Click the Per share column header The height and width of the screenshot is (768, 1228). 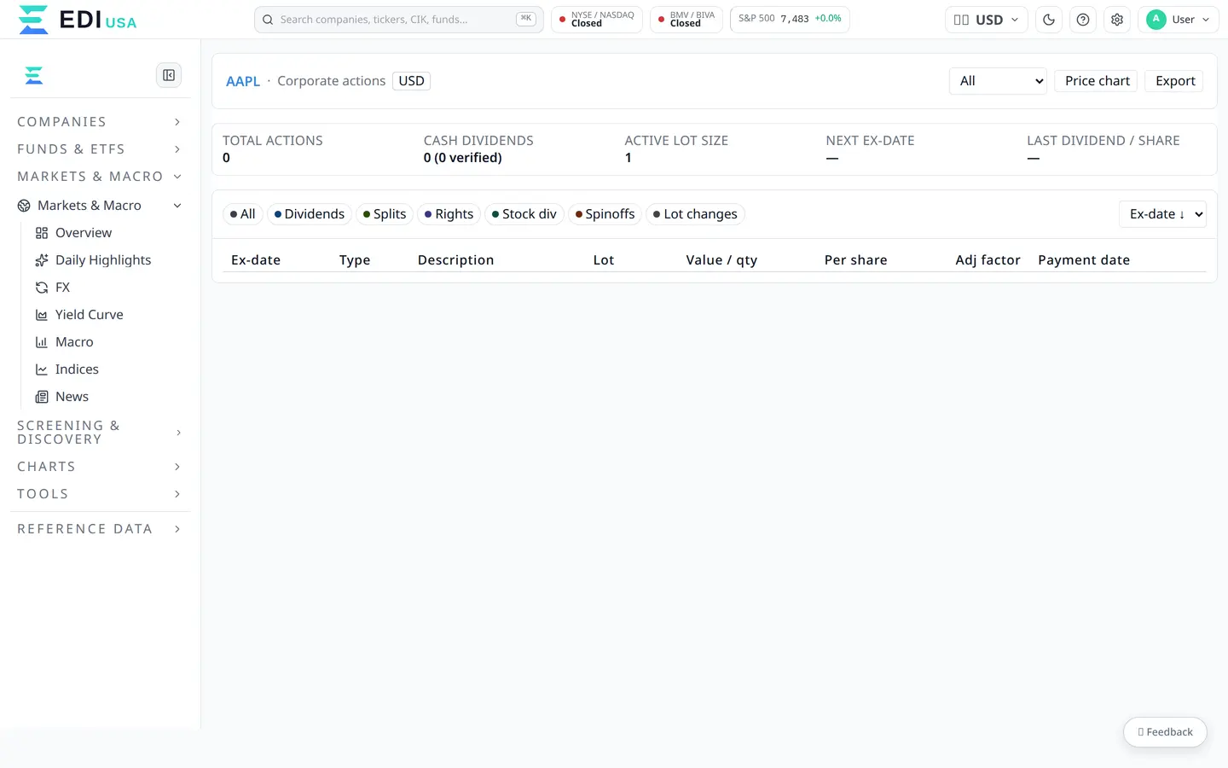(x=856, y=260)
